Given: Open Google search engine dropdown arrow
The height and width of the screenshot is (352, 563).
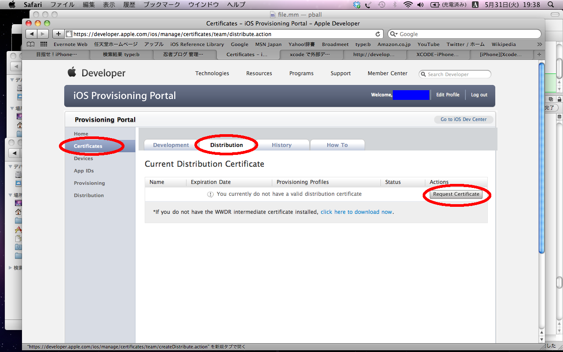Looking at the screenshot, I should (x=394, y=34).
